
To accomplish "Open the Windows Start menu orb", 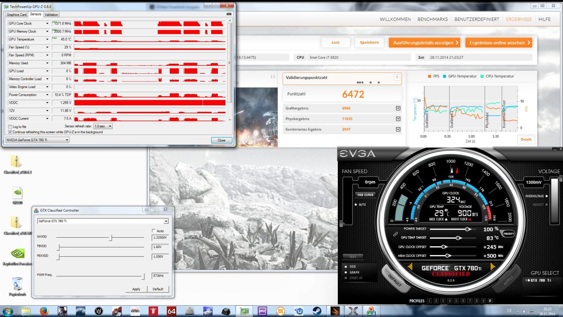I will tap(7, 311).
